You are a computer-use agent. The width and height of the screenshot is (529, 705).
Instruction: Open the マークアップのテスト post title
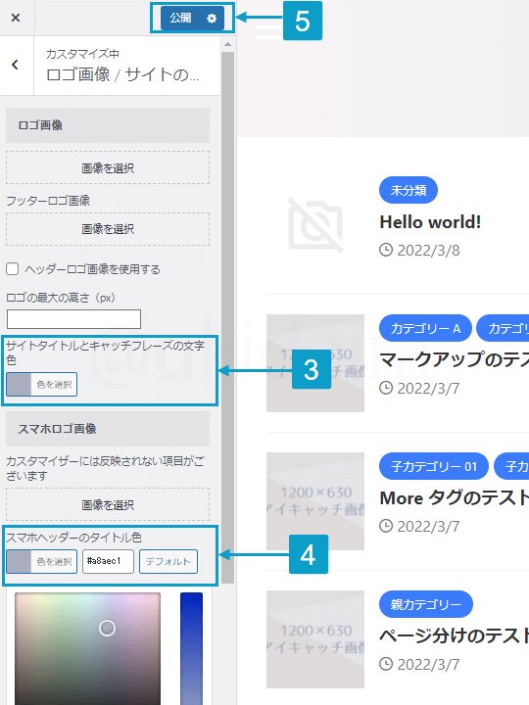pos(455,359)
